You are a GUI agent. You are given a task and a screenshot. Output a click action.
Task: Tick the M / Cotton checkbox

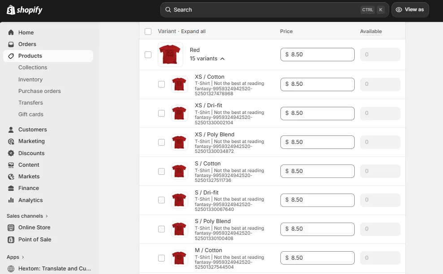coord(161,258)
